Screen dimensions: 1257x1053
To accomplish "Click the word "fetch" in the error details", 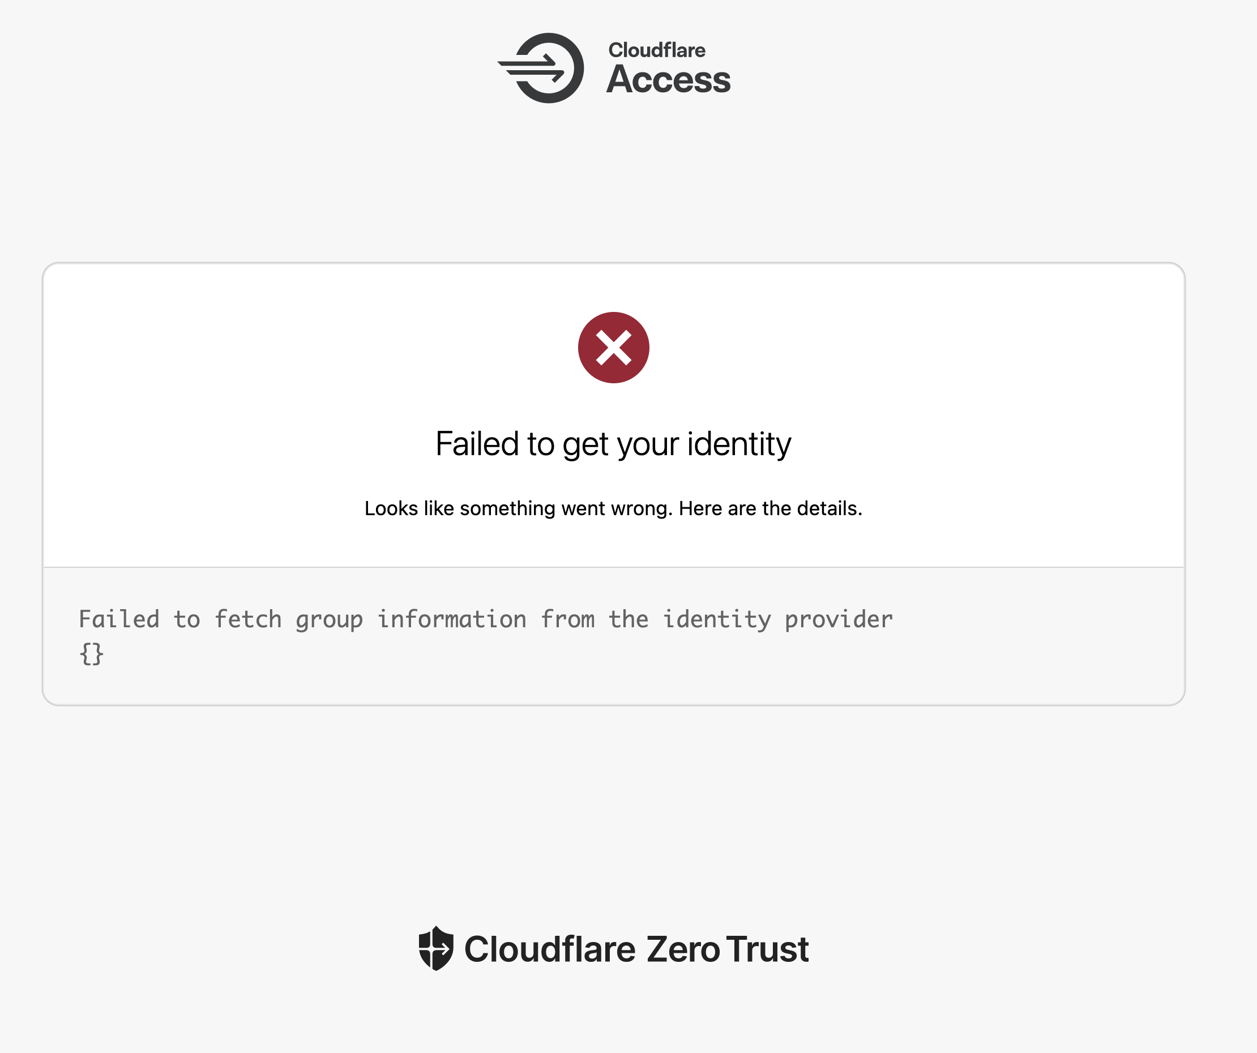I will [x=248, y=619].
